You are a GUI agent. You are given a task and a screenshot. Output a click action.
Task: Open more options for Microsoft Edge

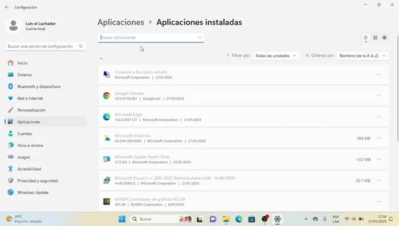tap(378, 117)
